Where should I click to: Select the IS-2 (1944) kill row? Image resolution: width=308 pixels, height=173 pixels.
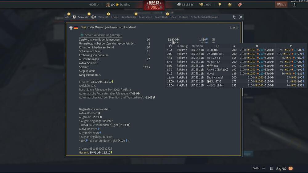tap(235, 85)
